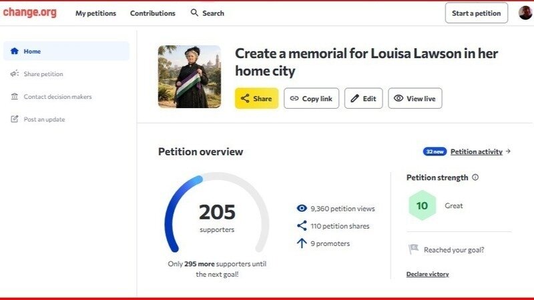The width and height of the screenshot is (534, 300).
Task: Click the flag icon beside Reached your goal
Action: point(413,249)
